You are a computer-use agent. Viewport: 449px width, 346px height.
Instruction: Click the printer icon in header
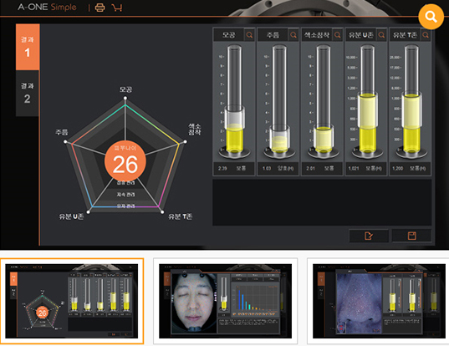(x=99, y=8)
